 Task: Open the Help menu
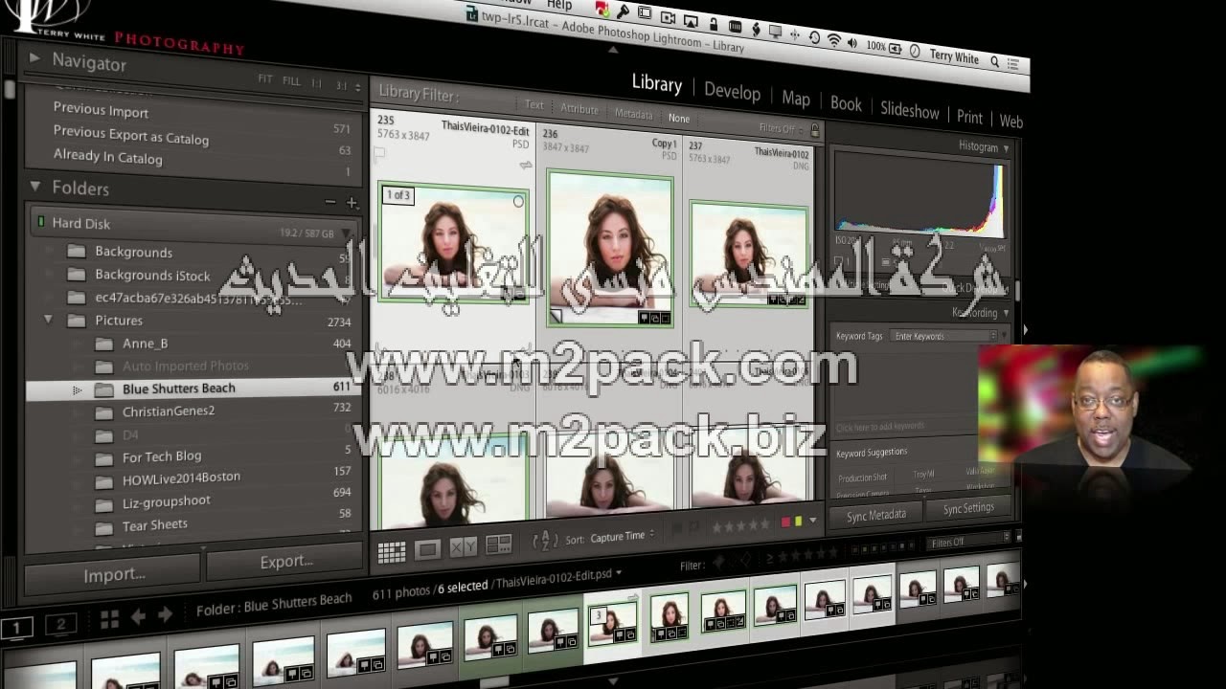(x=558, y=6)
